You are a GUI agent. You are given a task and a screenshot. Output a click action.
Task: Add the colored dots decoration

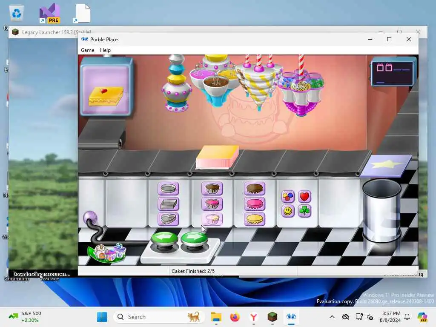(x=288, y=197)
